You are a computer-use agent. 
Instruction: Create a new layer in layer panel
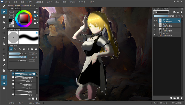(x=171, y=98)
